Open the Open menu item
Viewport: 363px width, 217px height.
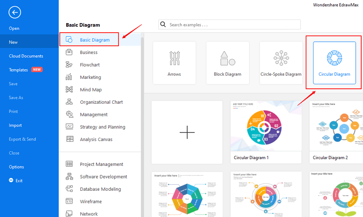tap(14, 29)
